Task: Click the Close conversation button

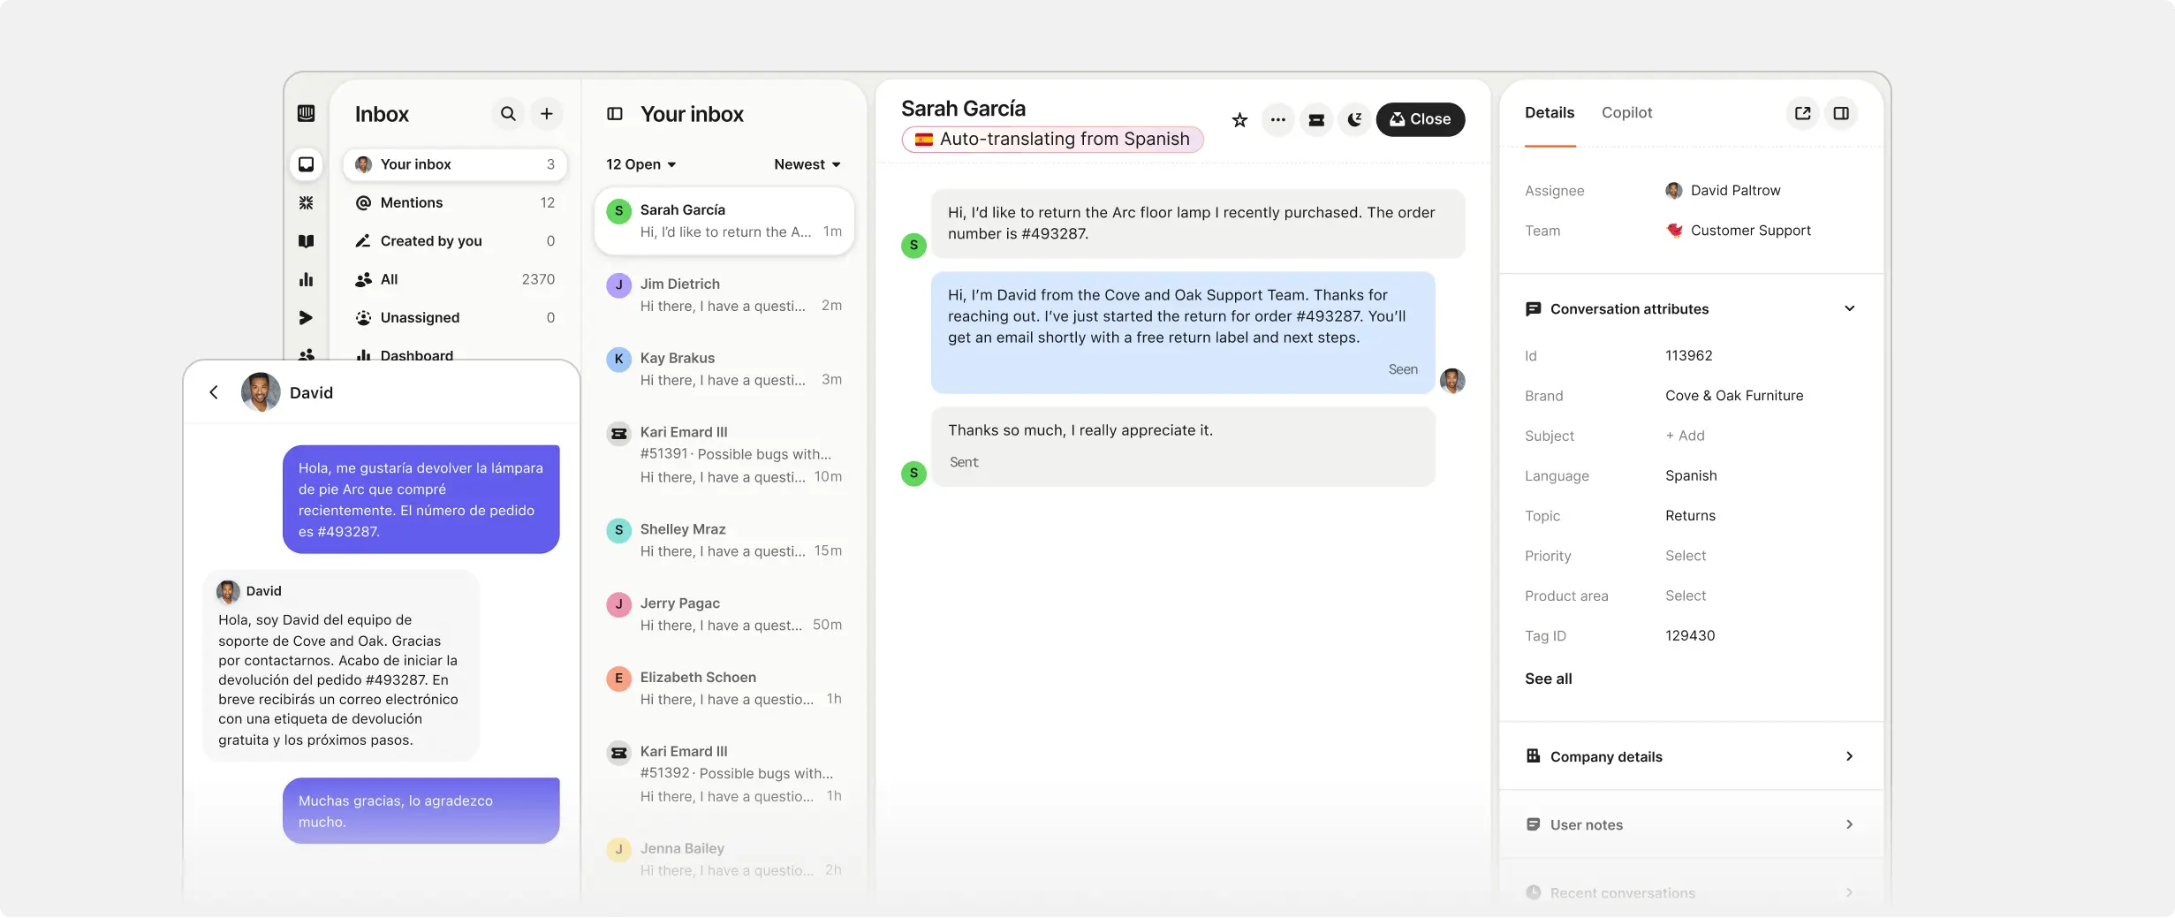Action: [x=1421, y=119]
